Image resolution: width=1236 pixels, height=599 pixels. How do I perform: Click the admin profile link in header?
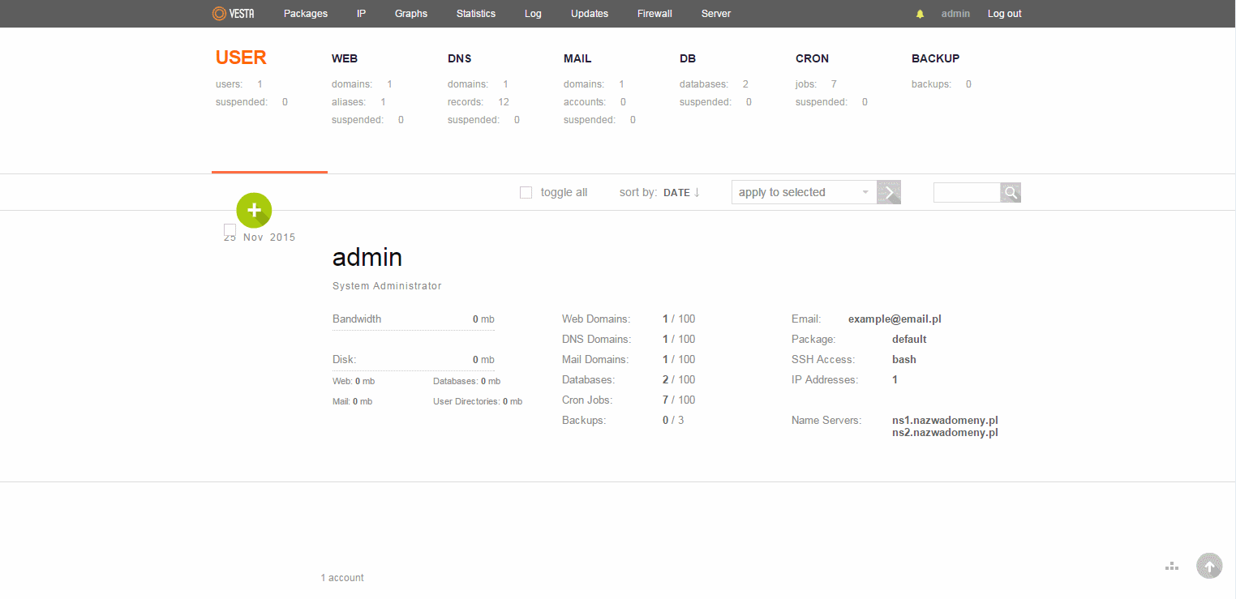(955, 14)
